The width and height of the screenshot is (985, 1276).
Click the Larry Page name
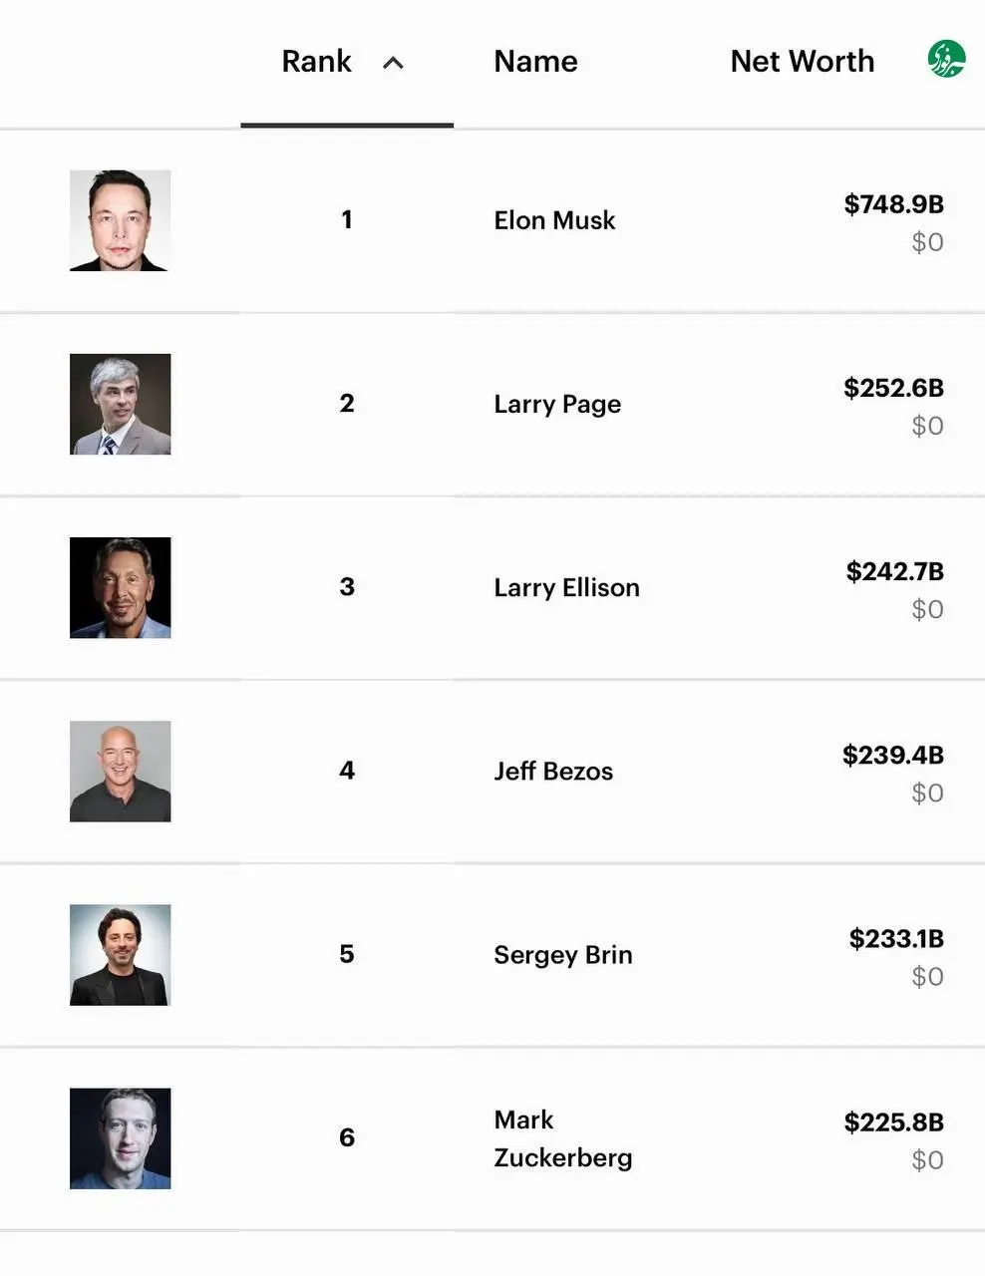[557, 404]
